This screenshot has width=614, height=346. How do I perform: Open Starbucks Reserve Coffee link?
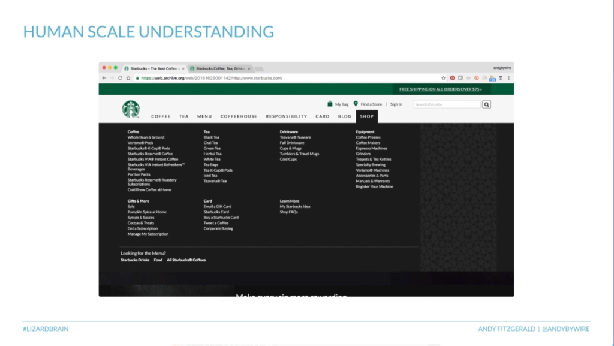click(x=150, y=154)
